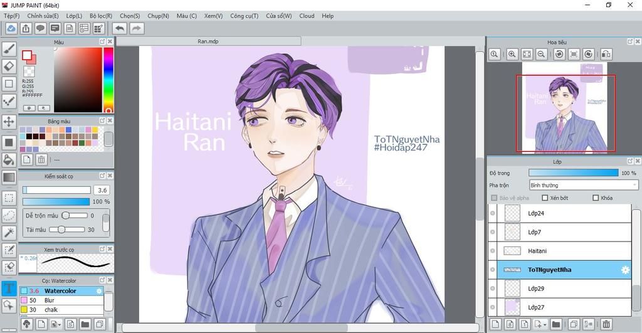642x333 pixels.
Task: Select the Select Eraser tool
Action: [9, 267]
